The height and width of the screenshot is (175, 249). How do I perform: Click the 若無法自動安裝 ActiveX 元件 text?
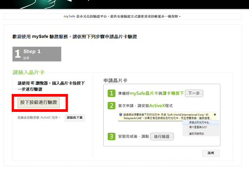tap(39, 118)
